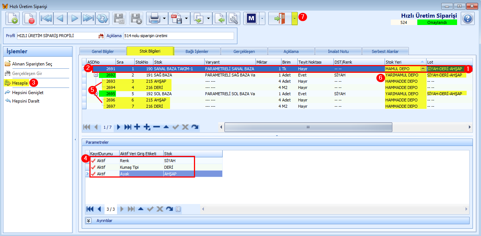Go to next row in stock grid navigator
The image size is (481, 236).
(119, 127)
